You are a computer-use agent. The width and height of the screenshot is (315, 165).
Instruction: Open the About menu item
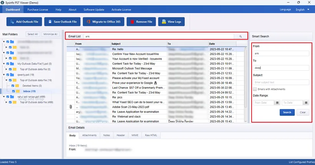[73, 10]
